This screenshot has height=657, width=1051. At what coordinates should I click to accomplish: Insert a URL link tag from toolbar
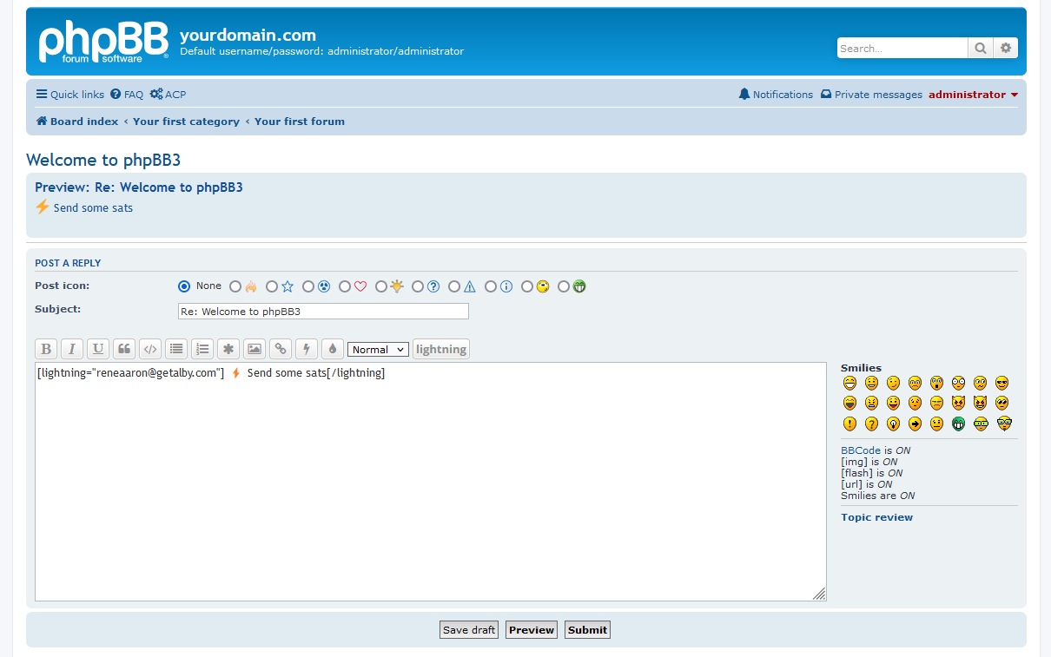[281, 349]
